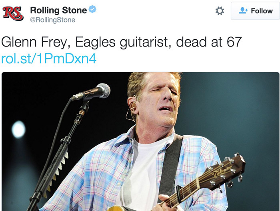Click the @RollingStone handle

(52, 20)
